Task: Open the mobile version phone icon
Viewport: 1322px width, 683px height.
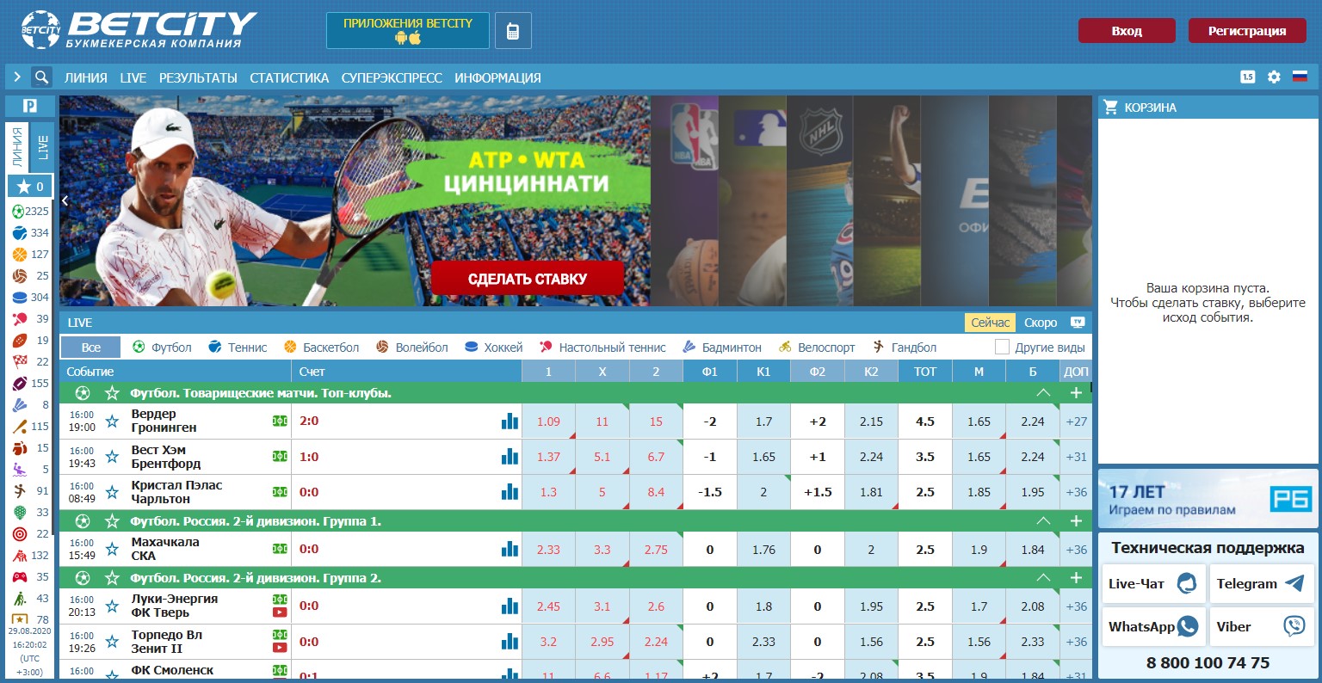Action: click(513, 31)
